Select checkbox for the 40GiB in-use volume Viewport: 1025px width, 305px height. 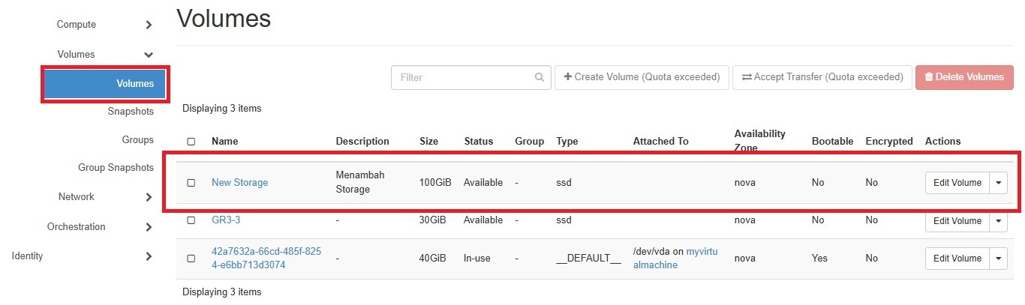[191, 259]
